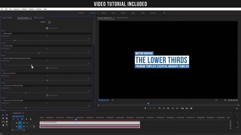The image size is (241, 135).
Task: Play the sequence in Program monitor
Action: [x=168, y=108]
